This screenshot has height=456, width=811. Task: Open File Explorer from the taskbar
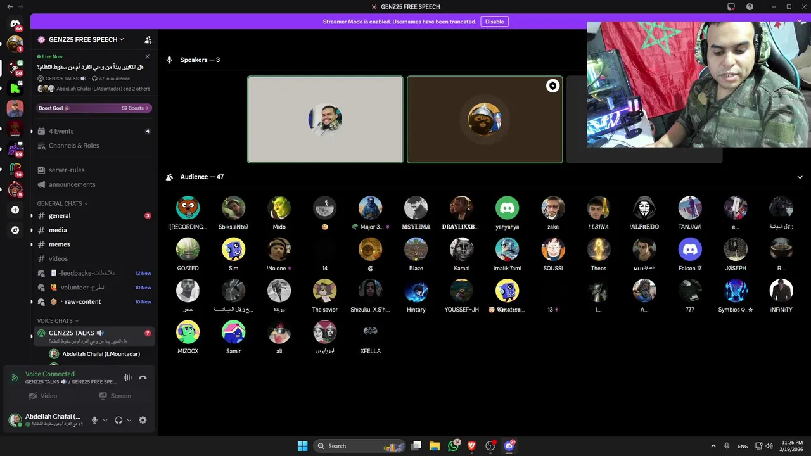pyautogui.click(x=435, y=446)
